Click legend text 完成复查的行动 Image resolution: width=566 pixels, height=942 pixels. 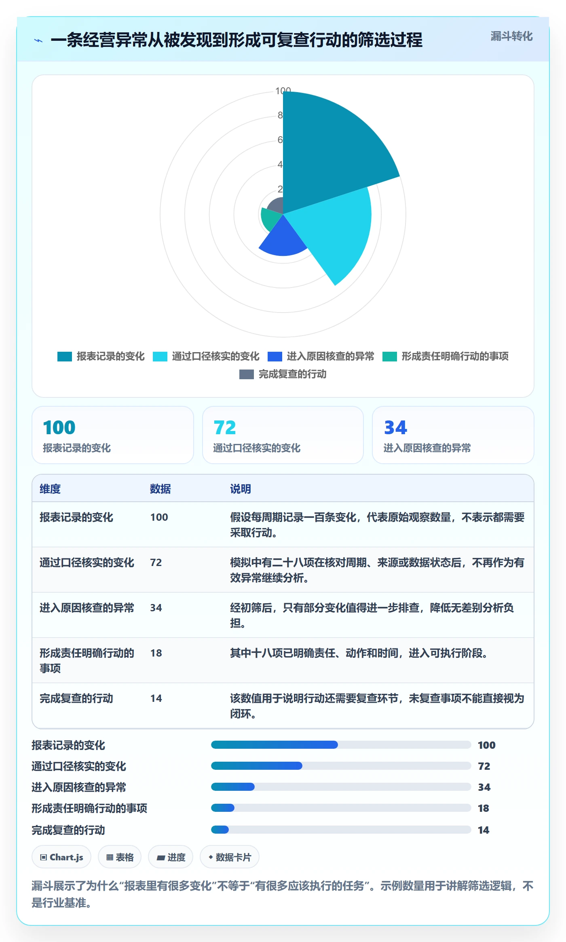292,374
